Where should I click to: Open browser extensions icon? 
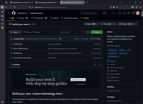coord(136,7)
